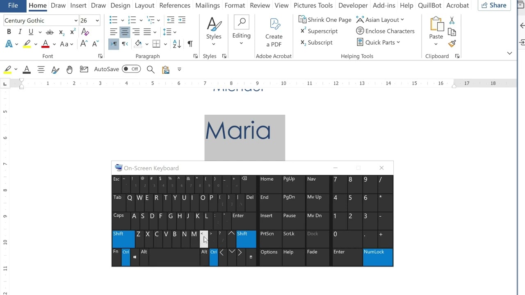Open the multilevel list icon

coord(151,20)
